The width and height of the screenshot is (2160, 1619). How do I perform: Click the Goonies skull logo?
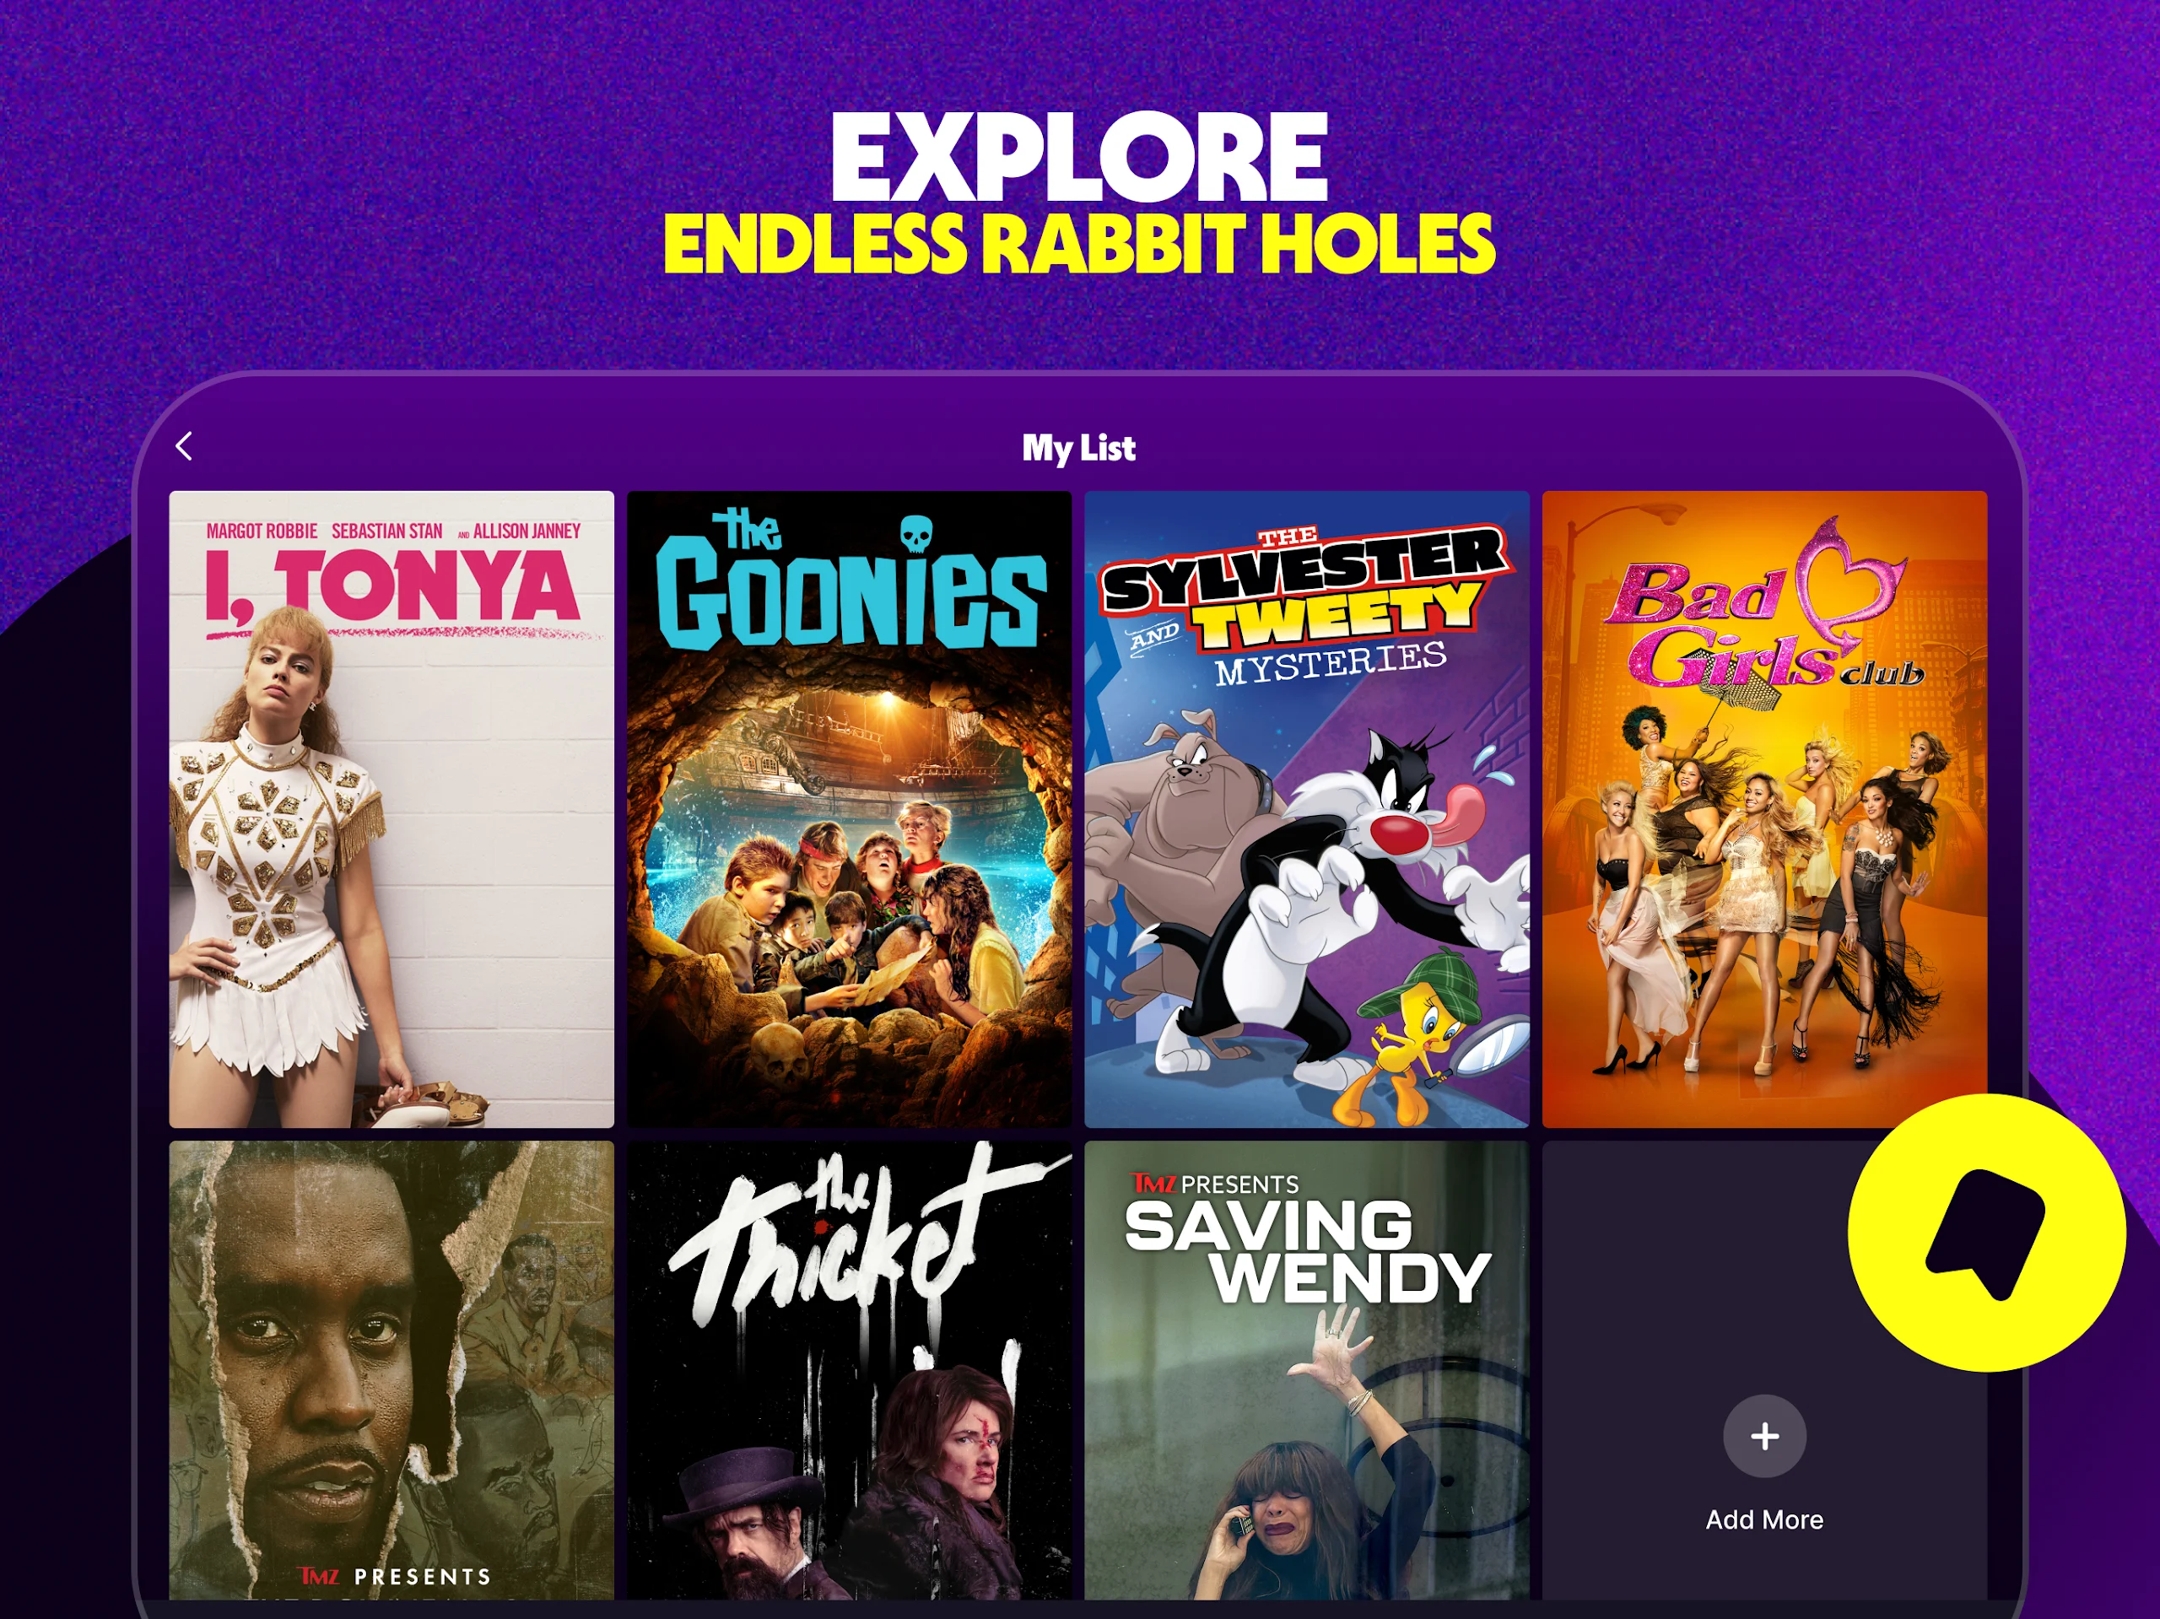tap(916, 534)
